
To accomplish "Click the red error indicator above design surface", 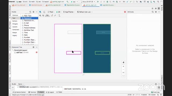I will [x=125, y=12].
